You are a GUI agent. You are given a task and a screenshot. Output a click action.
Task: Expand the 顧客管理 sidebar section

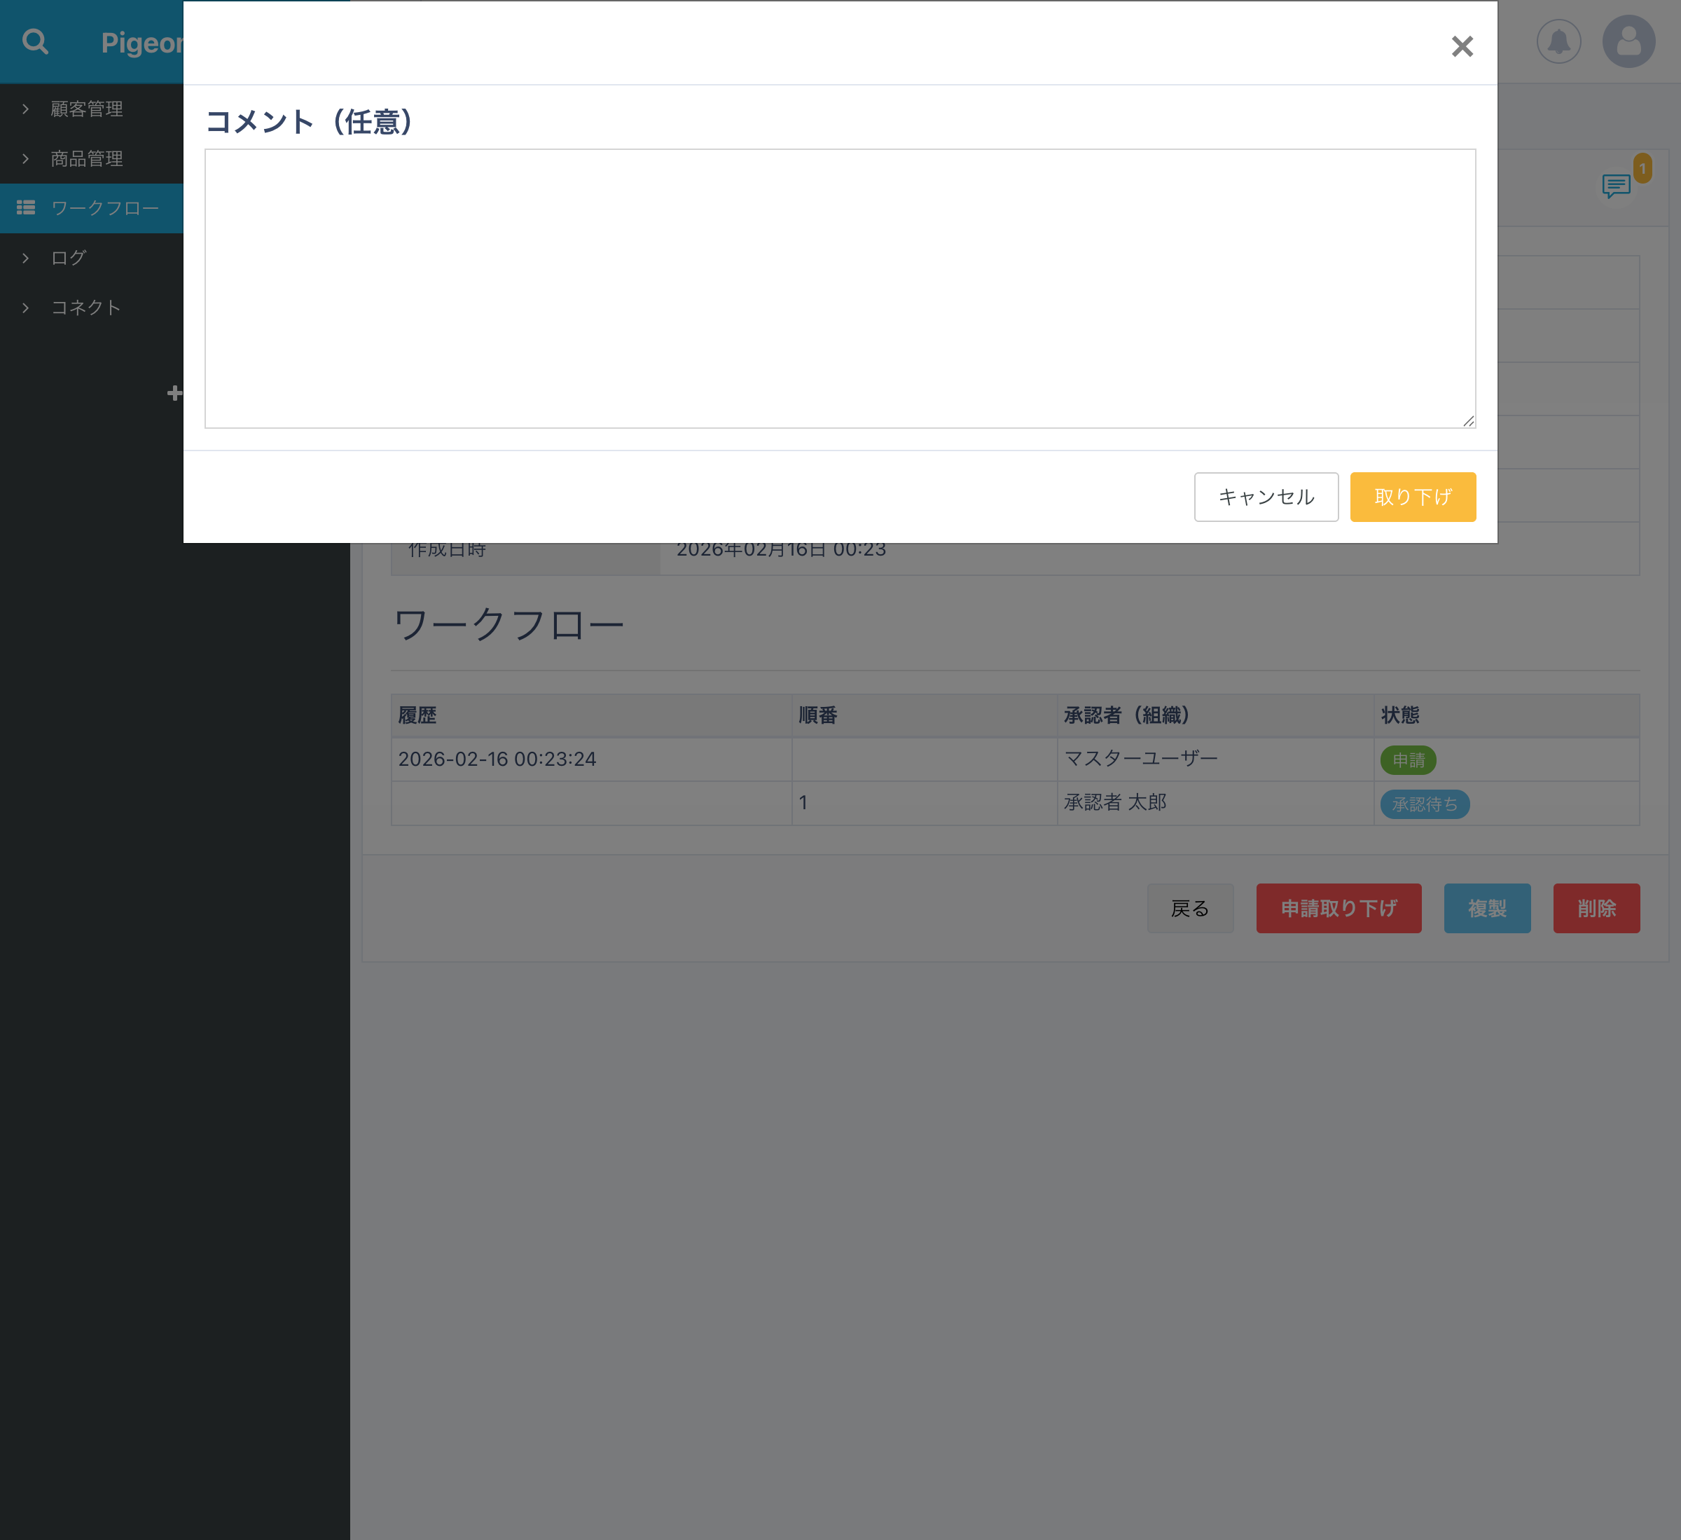(86, 109)
